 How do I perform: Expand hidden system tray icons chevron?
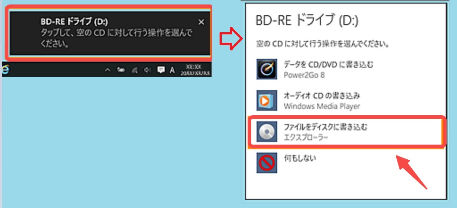point(107,70)
